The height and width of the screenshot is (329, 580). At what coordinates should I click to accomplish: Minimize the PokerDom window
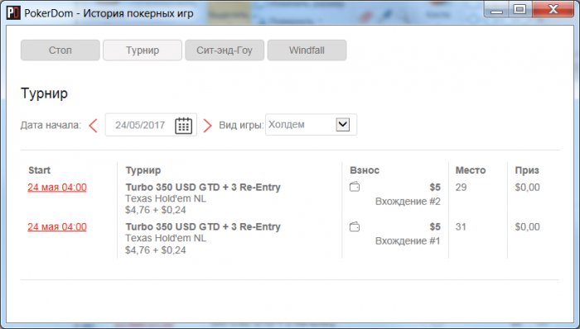tap(496, 10)
